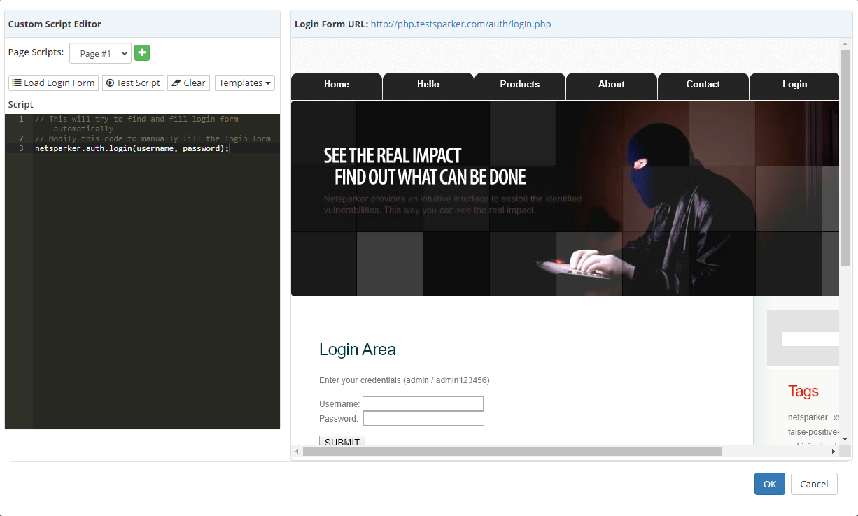Viewport: 858px width, 516px height.
Task: Click the false-positive tag link
Action: tap(810, 431)
